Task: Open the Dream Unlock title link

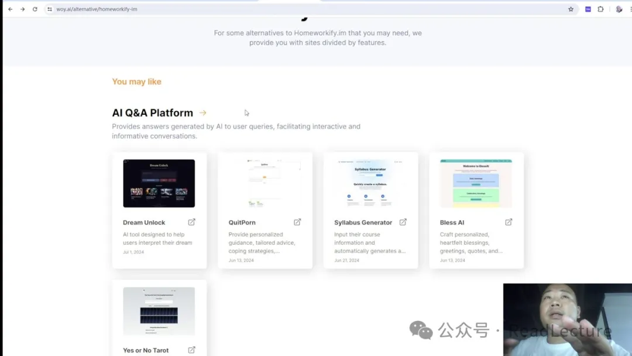Action: tap(144, 222)
